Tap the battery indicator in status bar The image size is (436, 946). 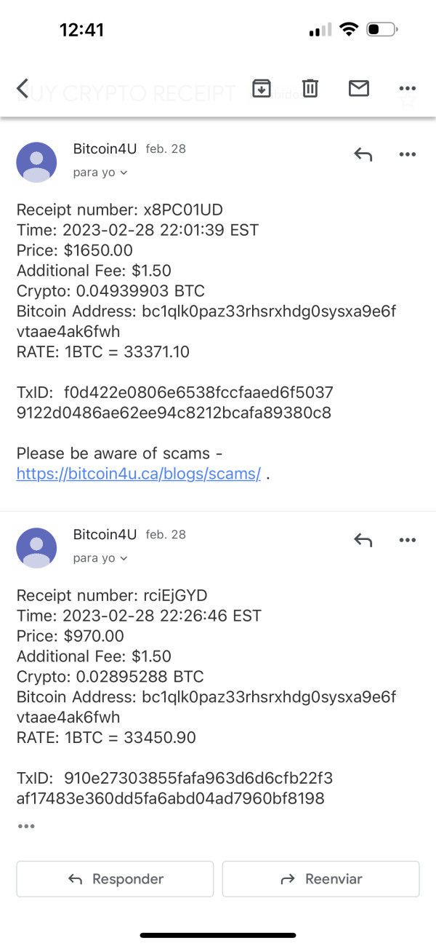coord(381,30)
